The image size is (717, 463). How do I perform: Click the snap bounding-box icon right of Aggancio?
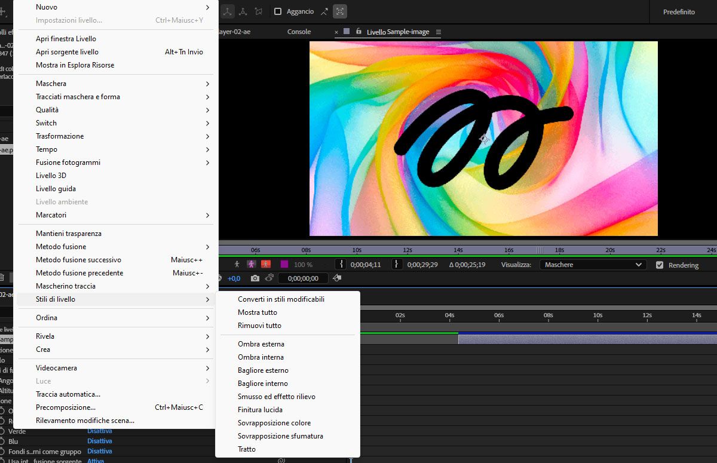coord(339,11)
